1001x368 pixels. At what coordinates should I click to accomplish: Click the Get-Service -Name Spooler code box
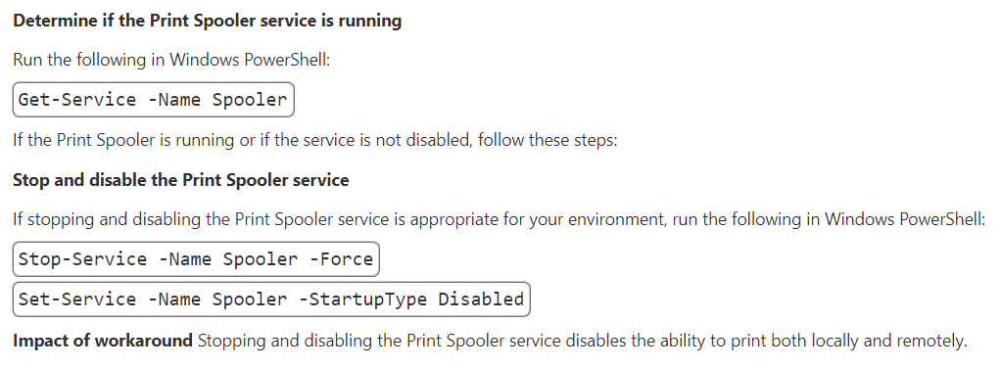tap(153, 100)
